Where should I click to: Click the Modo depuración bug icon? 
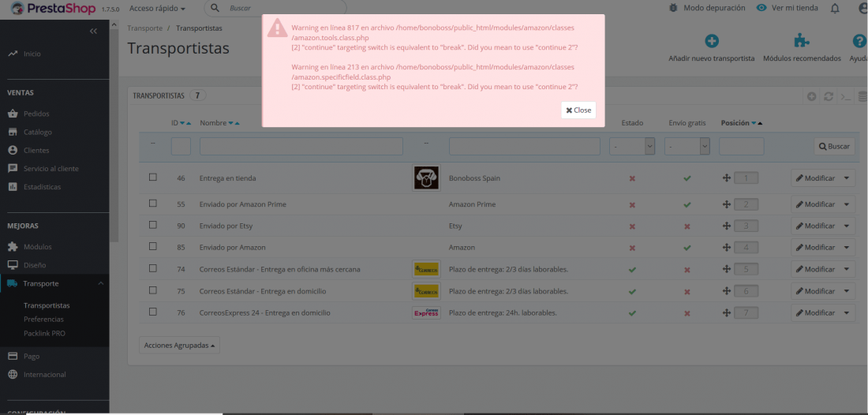[x=674, y=8]
